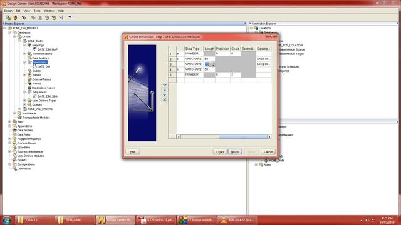Click the Transformations folder icon
The width and height of the screenshot is (401, 225).
(x=29, y=54)
